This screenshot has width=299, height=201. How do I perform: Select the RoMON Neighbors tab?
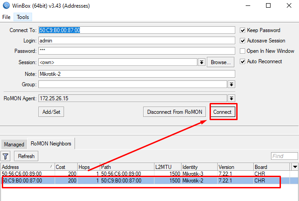pos(51,144)
